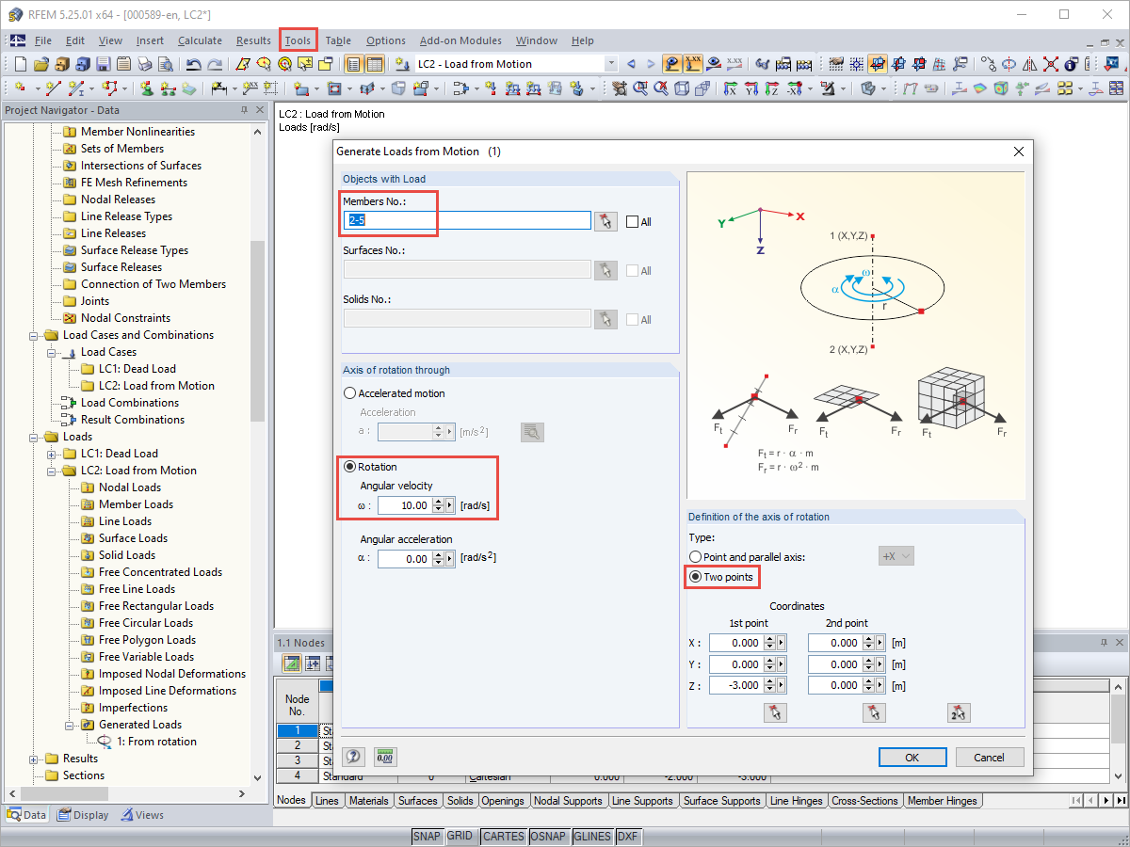The image size is (1130, 847).
Task: Open the Tools menu
Action: click(x=298, y=40)
